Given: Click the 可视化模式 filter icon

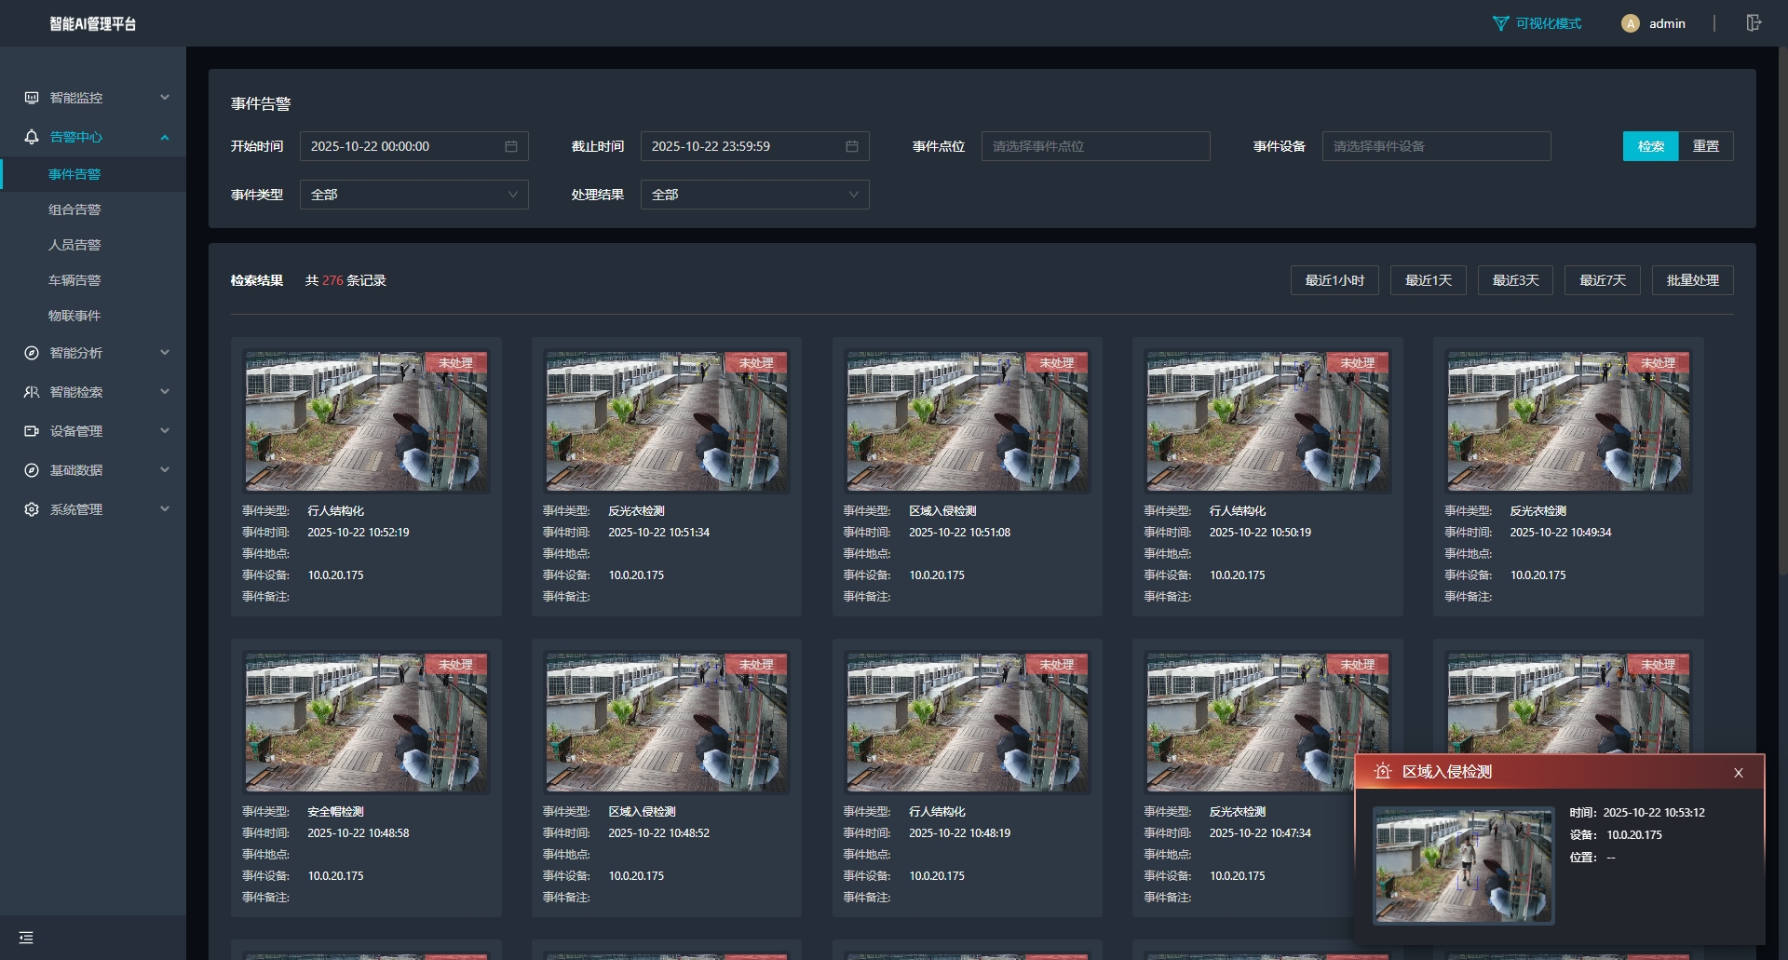Looking at the screenshot, I should click(1500, 23).
